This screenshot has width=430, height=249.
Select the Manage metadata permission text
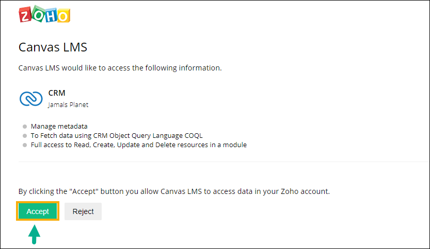pyautogui.click(x=59, y=126)
